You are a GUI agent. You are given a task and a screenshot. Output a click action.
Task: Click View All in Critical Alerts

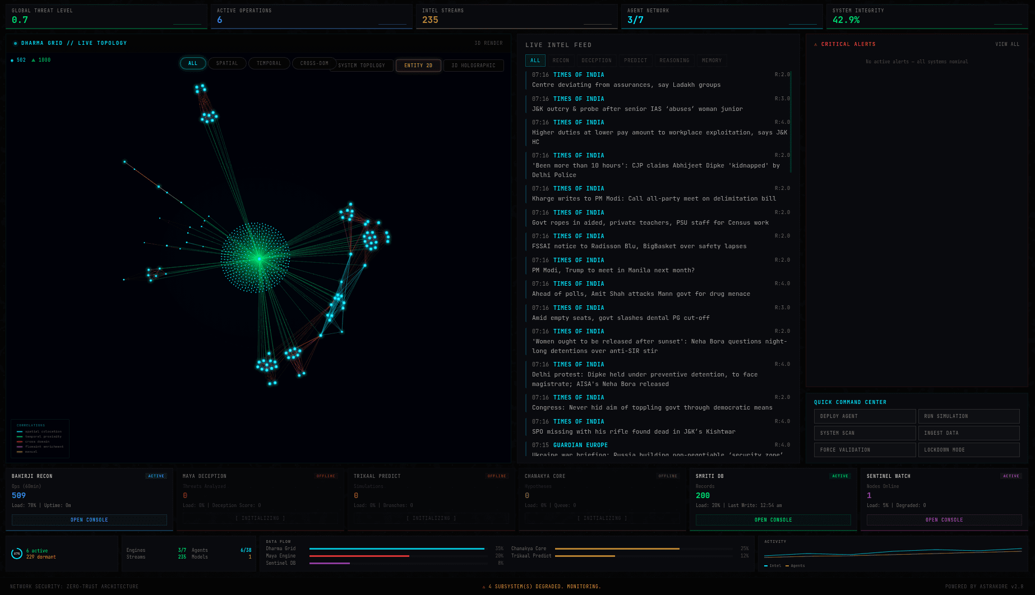click(1008, 44)
